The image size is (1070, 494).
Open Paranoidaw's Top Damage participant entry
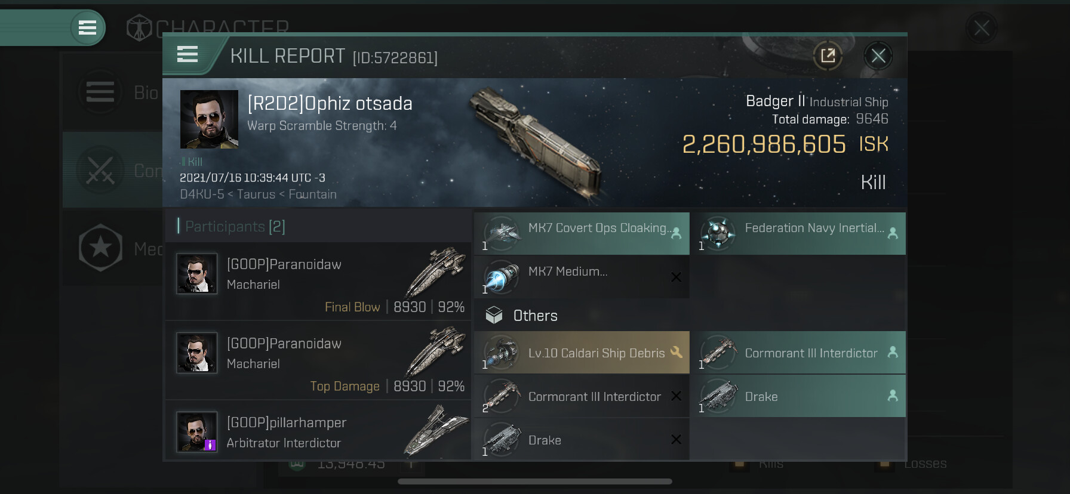pos(318,360)
